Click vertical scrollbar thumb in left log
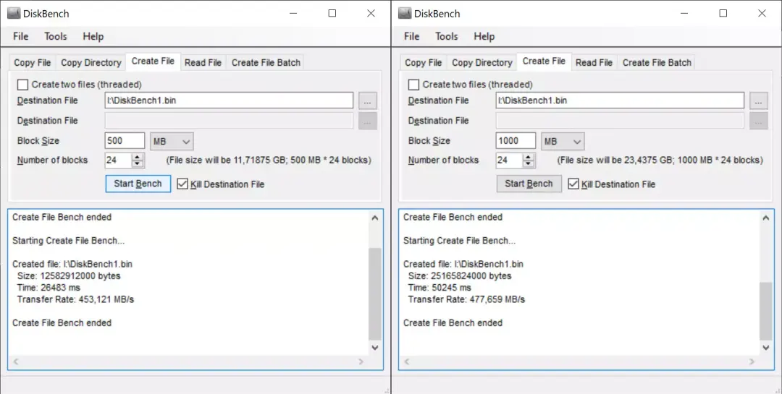The height and width of the screenshot is (394, 782). [375, 294]
